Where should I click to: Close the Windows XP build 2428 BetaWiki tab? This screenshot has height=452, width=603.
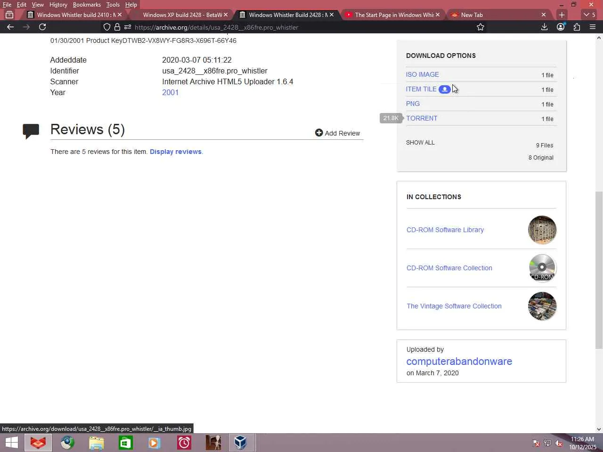[x=226, y=15]
